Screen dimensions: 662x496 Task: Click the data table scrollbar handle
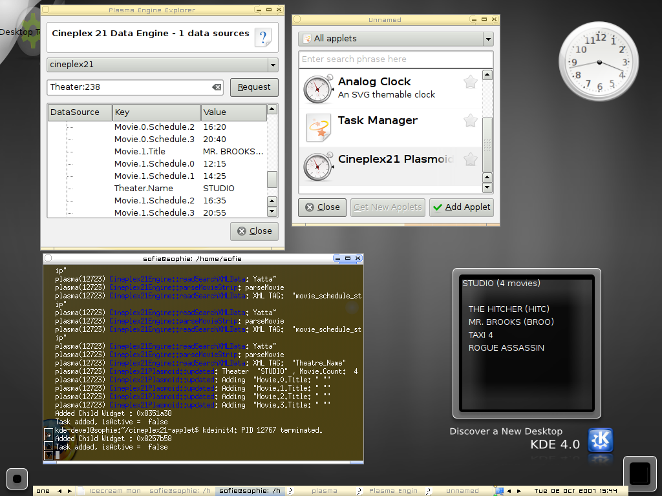click(272, 180)
